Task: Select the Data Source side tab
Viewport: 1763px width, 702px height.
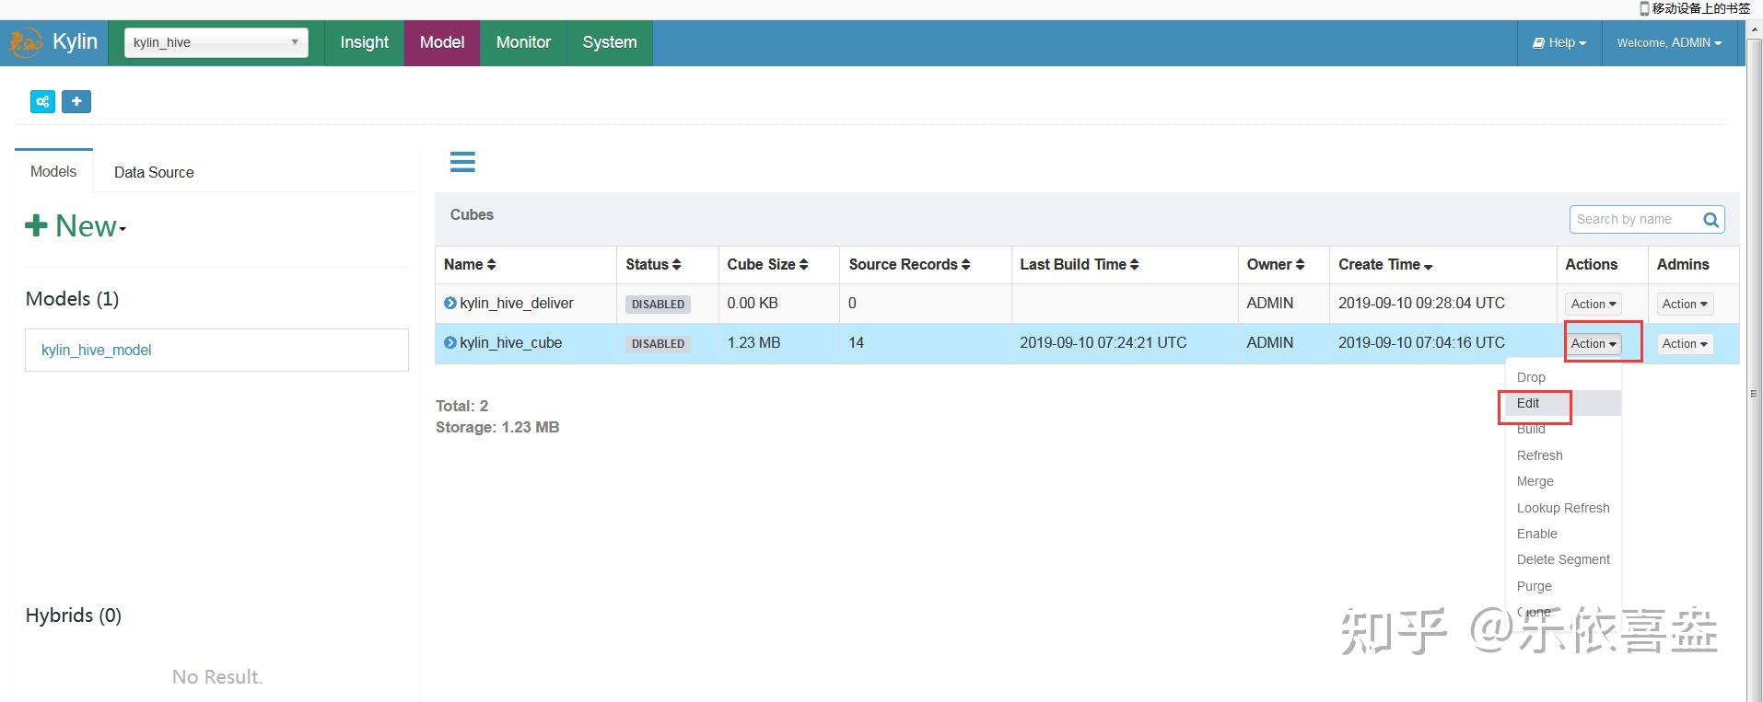Action: pos(154,172)
